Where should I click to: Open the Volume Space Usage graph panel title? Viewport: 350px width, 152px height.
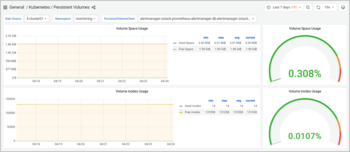pyautogui.click(x=132, y=28)
